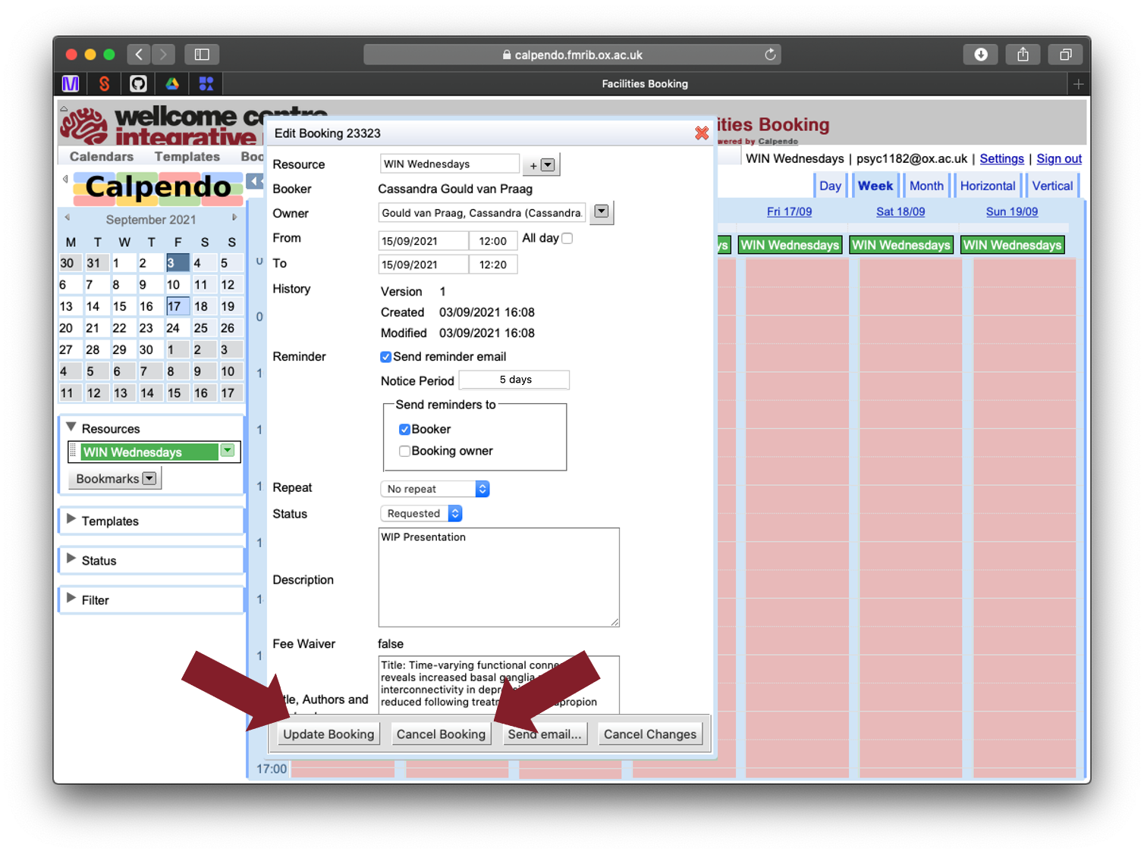This screenshot has width=1144, height=854.
Task: Reload the page in address bar
Action: point(770,55)
